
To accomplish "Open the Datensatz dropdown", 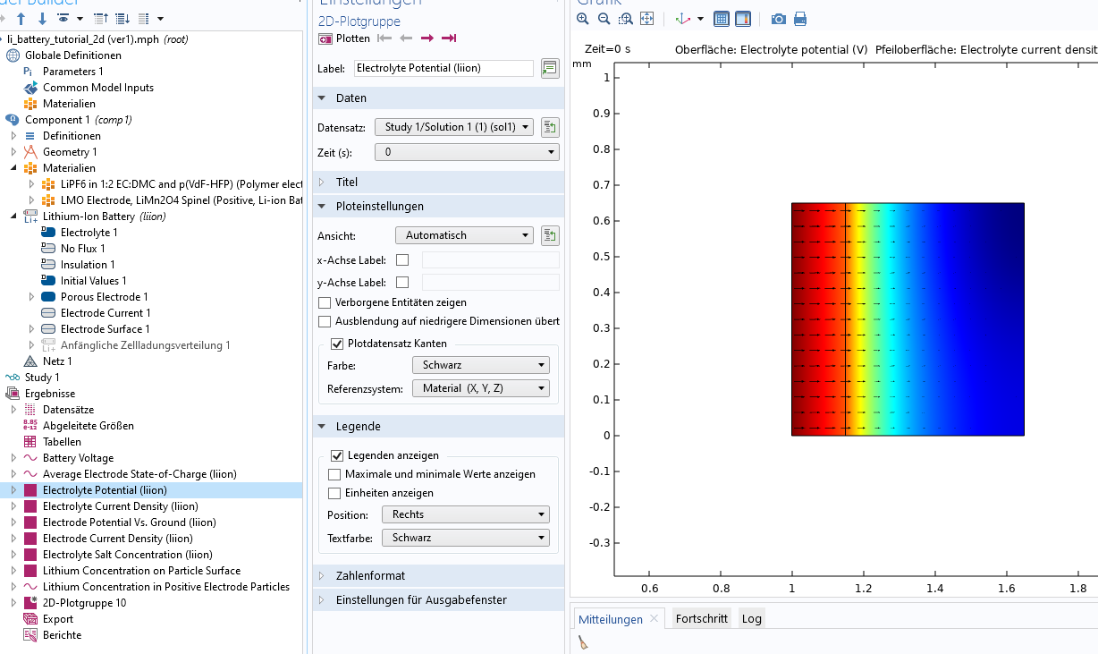I will click(454, 127).
